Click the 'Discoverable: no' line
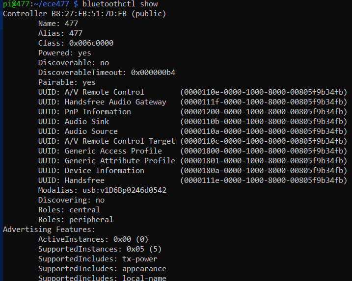This screenshot has height=281, width=352. click(x=73, y=63)
